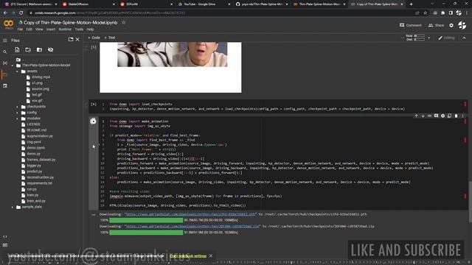This screenshot has width=472, height=265.
Task: Open the s3fd checkpoint download link
Action: (190, 214)
